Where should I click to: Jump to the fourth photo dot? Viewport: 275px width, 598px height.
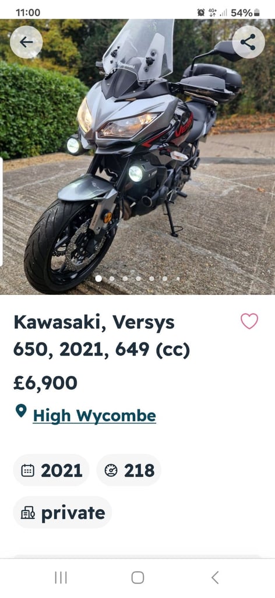139,279
